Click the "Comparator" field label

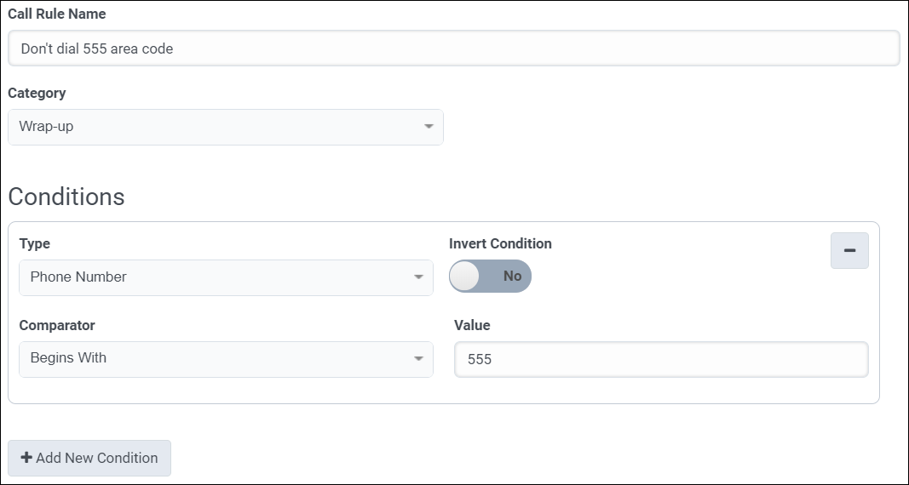(57, 325)
